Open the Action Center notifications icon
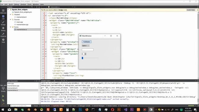Image resolution: width=199 pixels, height=112 pixels. (195, 110)
